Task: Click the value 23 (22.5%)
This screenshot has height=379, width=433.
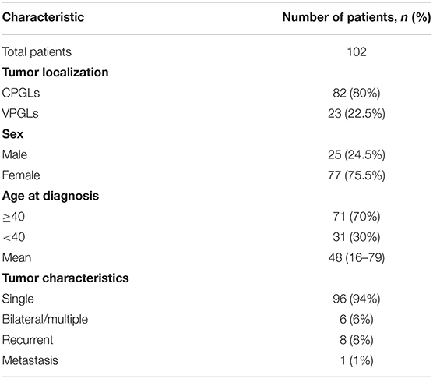Action: [x=357, y=114]
